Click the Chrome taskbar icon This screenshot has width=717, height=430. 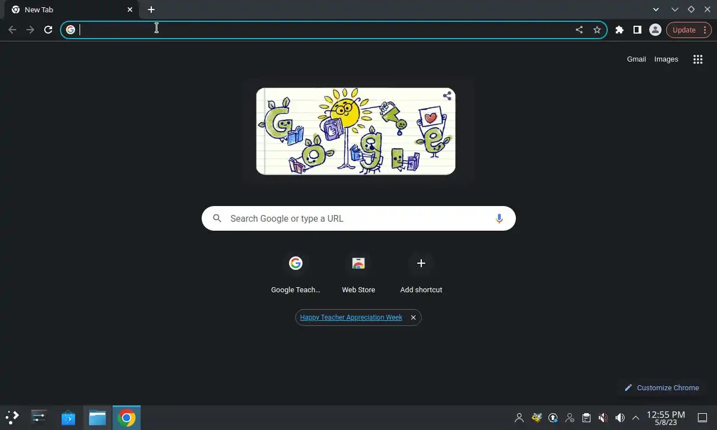coord(127,417)
